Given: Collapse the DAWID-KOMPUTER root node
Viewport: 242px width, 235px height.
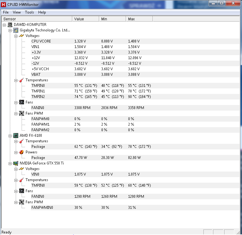Looking at the screenshot, I should click(4, 25).
